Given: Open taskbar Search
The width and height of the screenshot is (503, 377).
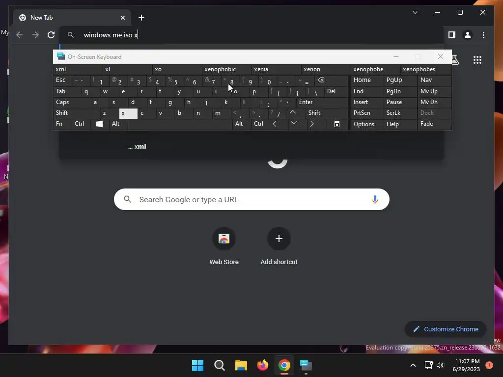Looking at the screenshot, I should [220, 365].
